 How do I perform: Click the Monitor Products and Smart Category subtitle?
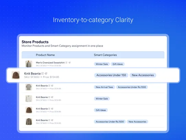coord(62,46)
